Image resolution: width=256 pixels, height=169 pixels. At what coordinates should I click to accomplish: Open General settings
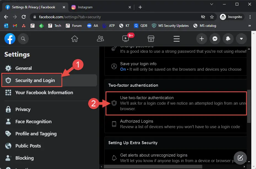point(49,68)
